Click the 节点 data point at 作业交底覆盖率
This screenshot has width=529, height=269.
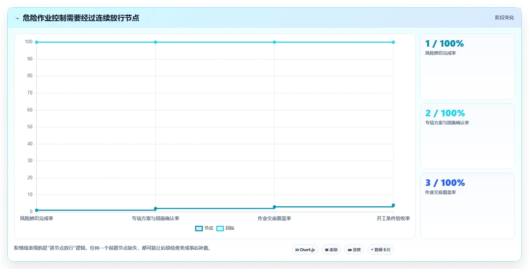coord(275,207)
